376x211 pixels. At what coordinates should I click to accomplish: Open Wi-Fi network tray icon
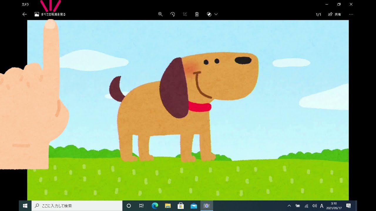(x=306, y=206)
